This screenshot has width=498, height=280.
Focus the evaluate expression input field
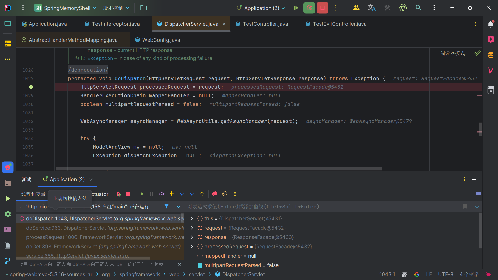pyautogui.click(x=323, y=207)
